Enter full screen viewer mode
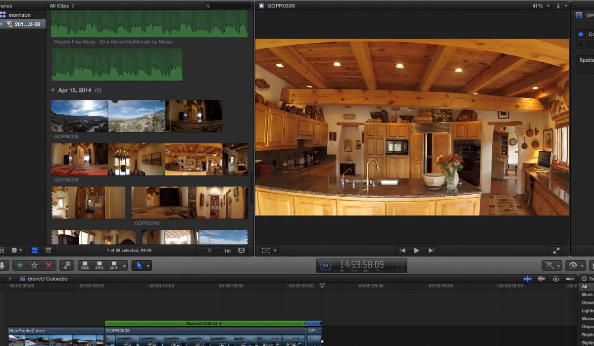This screenshot has height=346, width=594. 556,251
